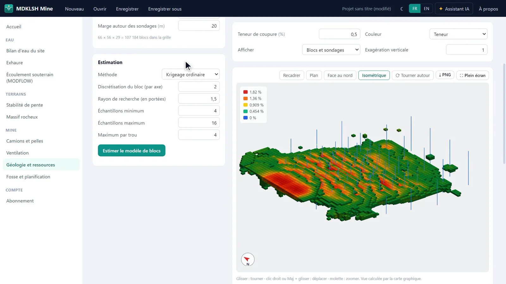
Task: Expand the Afficher dropdown
Action: (x=331, y=50)
